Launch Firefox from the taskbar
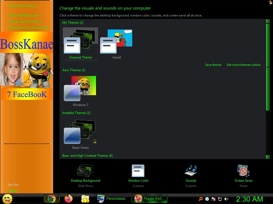 (x=69, y=199)
